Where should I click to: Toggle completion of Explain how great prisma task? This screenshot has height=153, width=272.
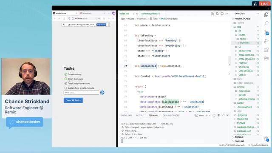(65, 88)
